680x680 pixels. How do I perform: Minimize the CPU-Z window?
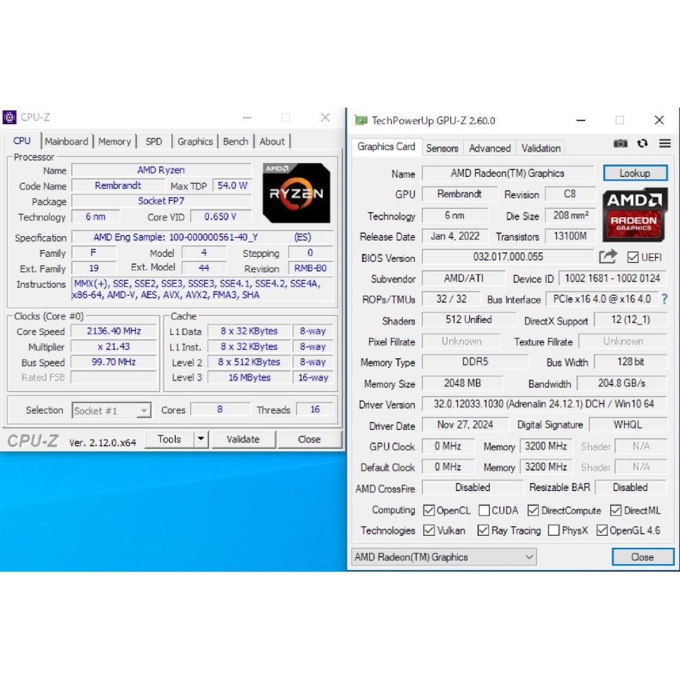pyautogui.click(x=247, y=118)
